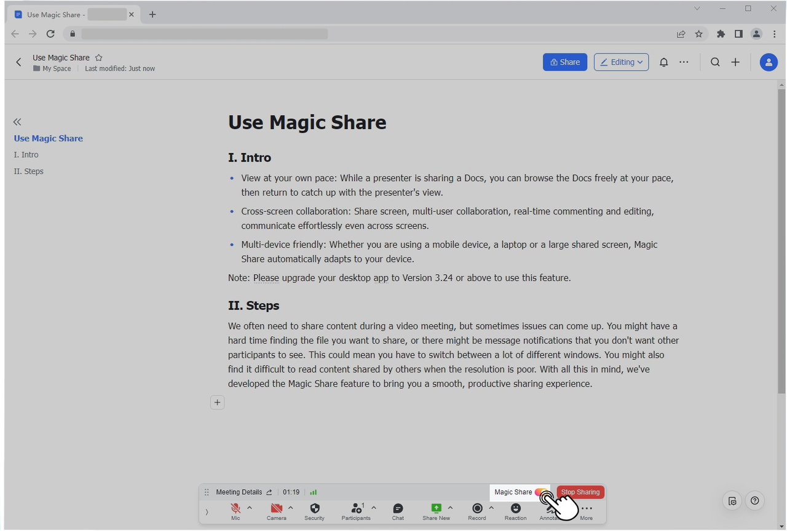Click the red Stop Sharing button
Image resolution: width=787 pixels, height=531 pixels.
coord(580,492)
